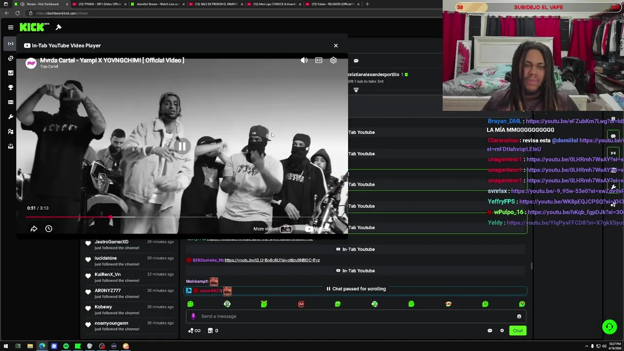
Task: Open video on YouTube via logo
Action: 318,229
